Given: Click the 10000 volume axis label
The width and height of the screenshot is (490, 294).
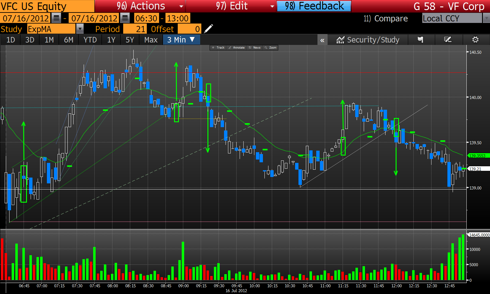Looking at the screenshot, I should click(475, 249).
